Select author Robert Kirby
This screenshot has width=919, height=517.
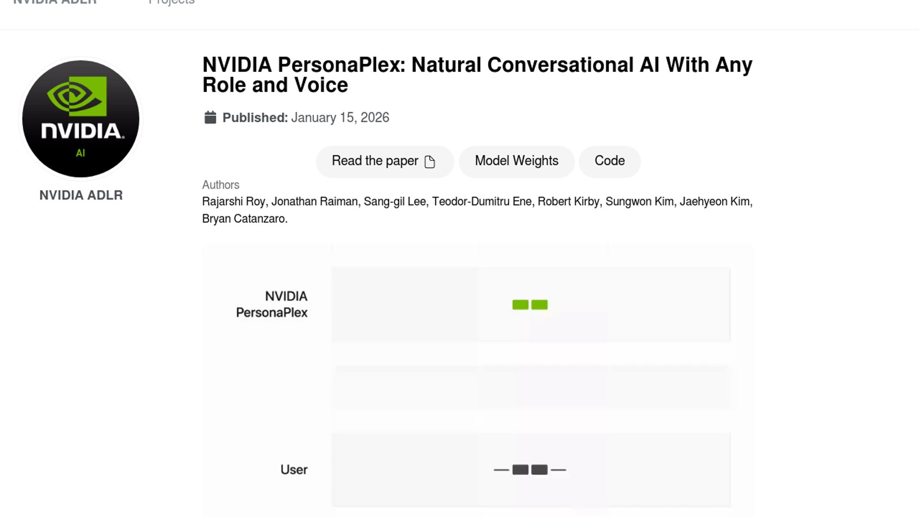point(568,202)
